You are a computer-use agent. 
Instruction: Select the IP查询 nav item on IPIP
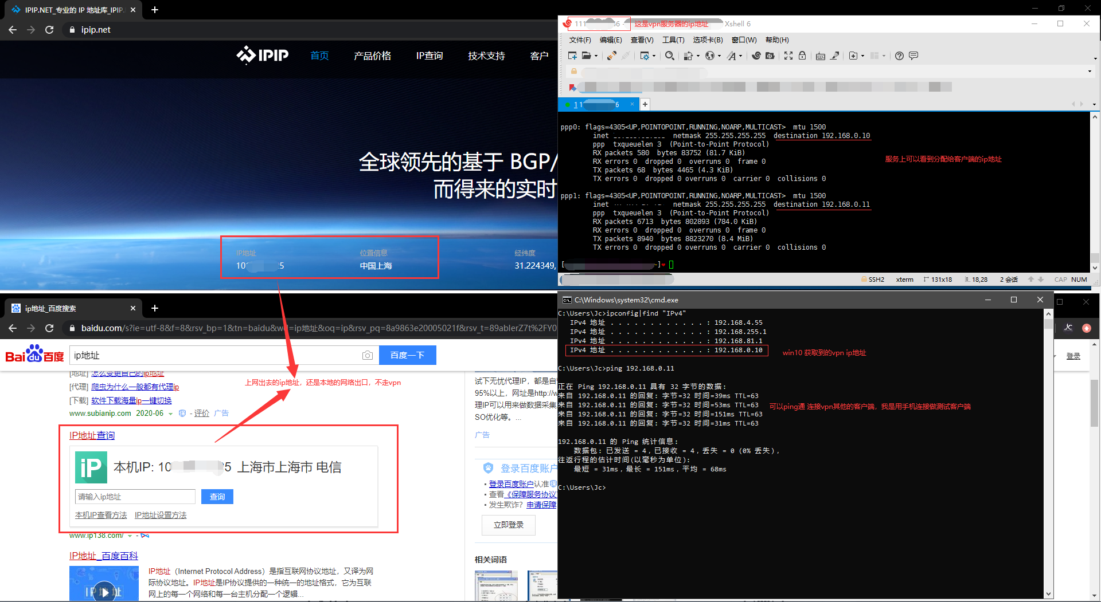click(x=430, y=56)
